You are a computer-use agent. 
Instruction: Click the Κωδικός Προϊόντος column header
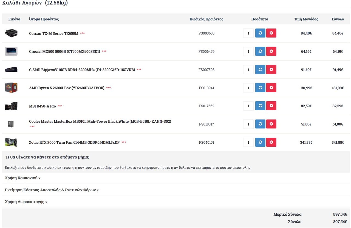click(206, 19)
